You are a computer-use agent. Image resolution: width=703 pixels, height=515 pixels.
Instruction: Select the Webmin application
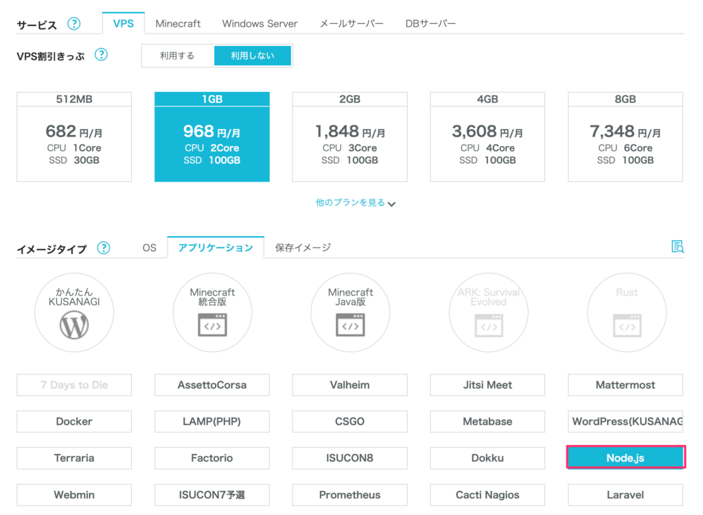pyautogui.click(x=74, y=495)
